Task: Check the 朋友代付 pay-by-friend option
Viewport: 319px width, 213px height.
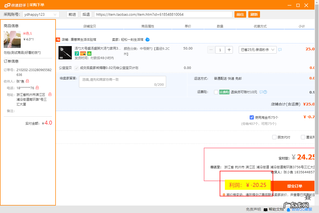Action: click(x=274, y=137)
